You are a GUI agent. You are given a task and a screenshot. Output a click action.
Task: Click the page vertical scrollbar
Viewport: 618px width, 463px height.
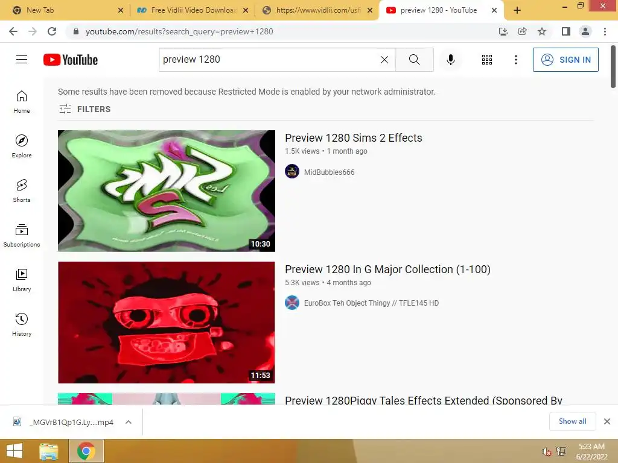point(613,67)
